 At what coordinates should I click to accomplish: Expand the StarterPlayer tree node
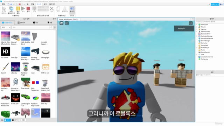(197, 48)
